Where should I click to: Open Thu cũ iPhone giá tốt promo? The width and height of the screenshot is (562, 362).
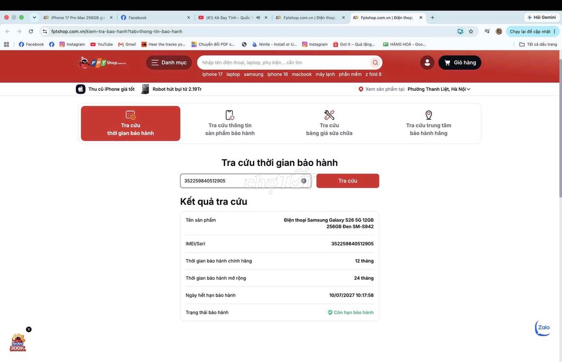(105, 89)
